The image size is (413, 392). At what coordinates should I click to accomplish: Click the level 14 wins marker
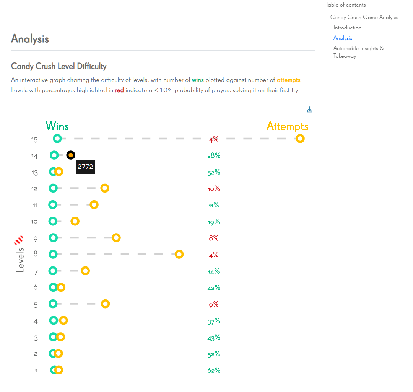click(x=54, y=155)
